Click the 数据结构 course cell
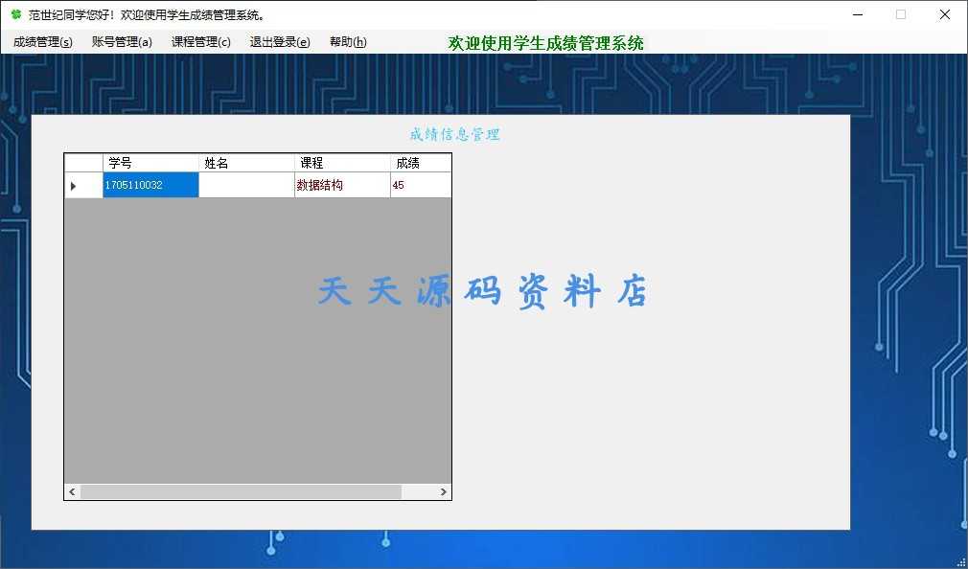This screenshot has height=569, width=968. [x=342, y=185]
